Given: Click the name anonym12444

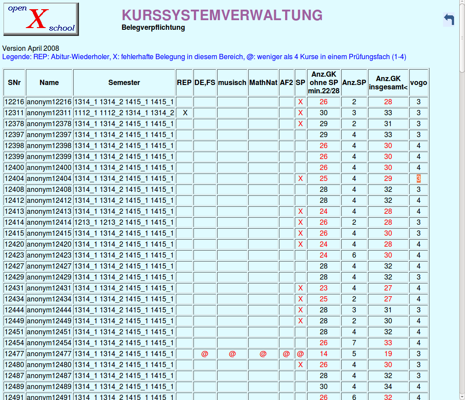Looking at the screenshot, I should [49, 310].
